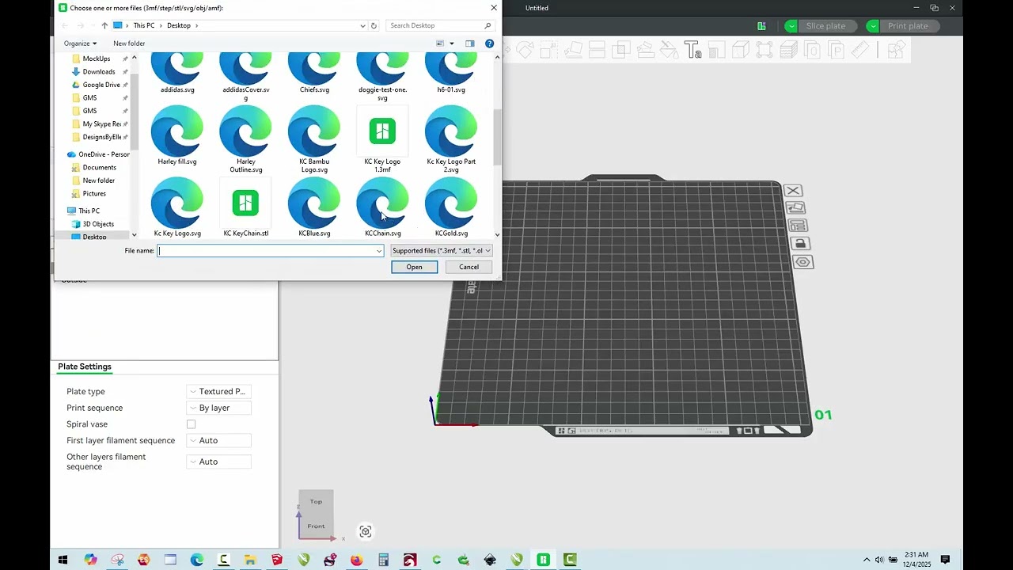Open the Supported files type dropdown
Viewport: 1013px width, 570px height.
(x=442, y=251)
